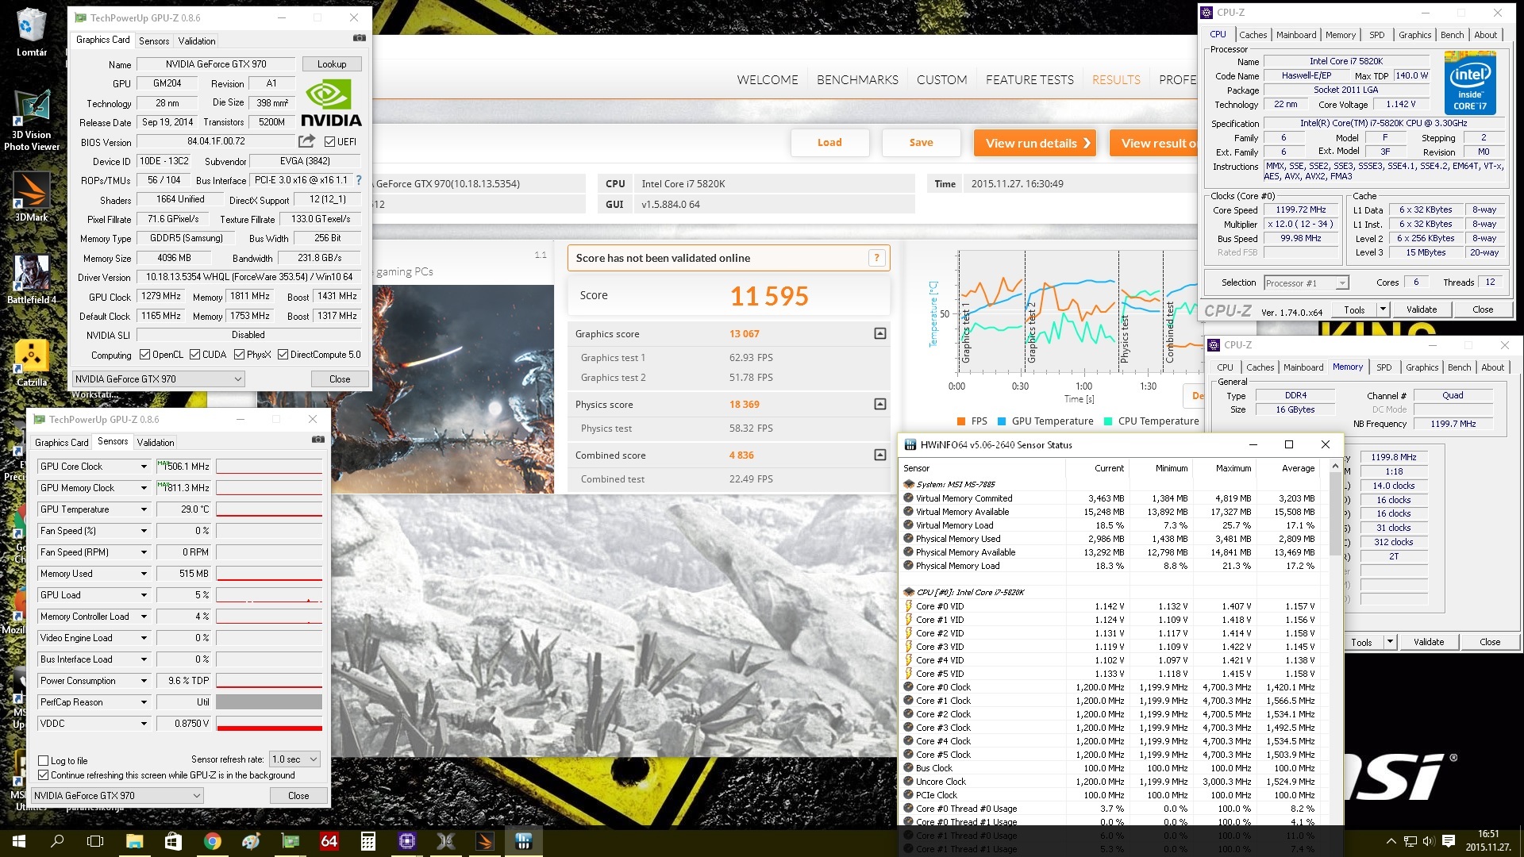Collapse the Combined score section in 3DMark

click(x=879, y=455)
